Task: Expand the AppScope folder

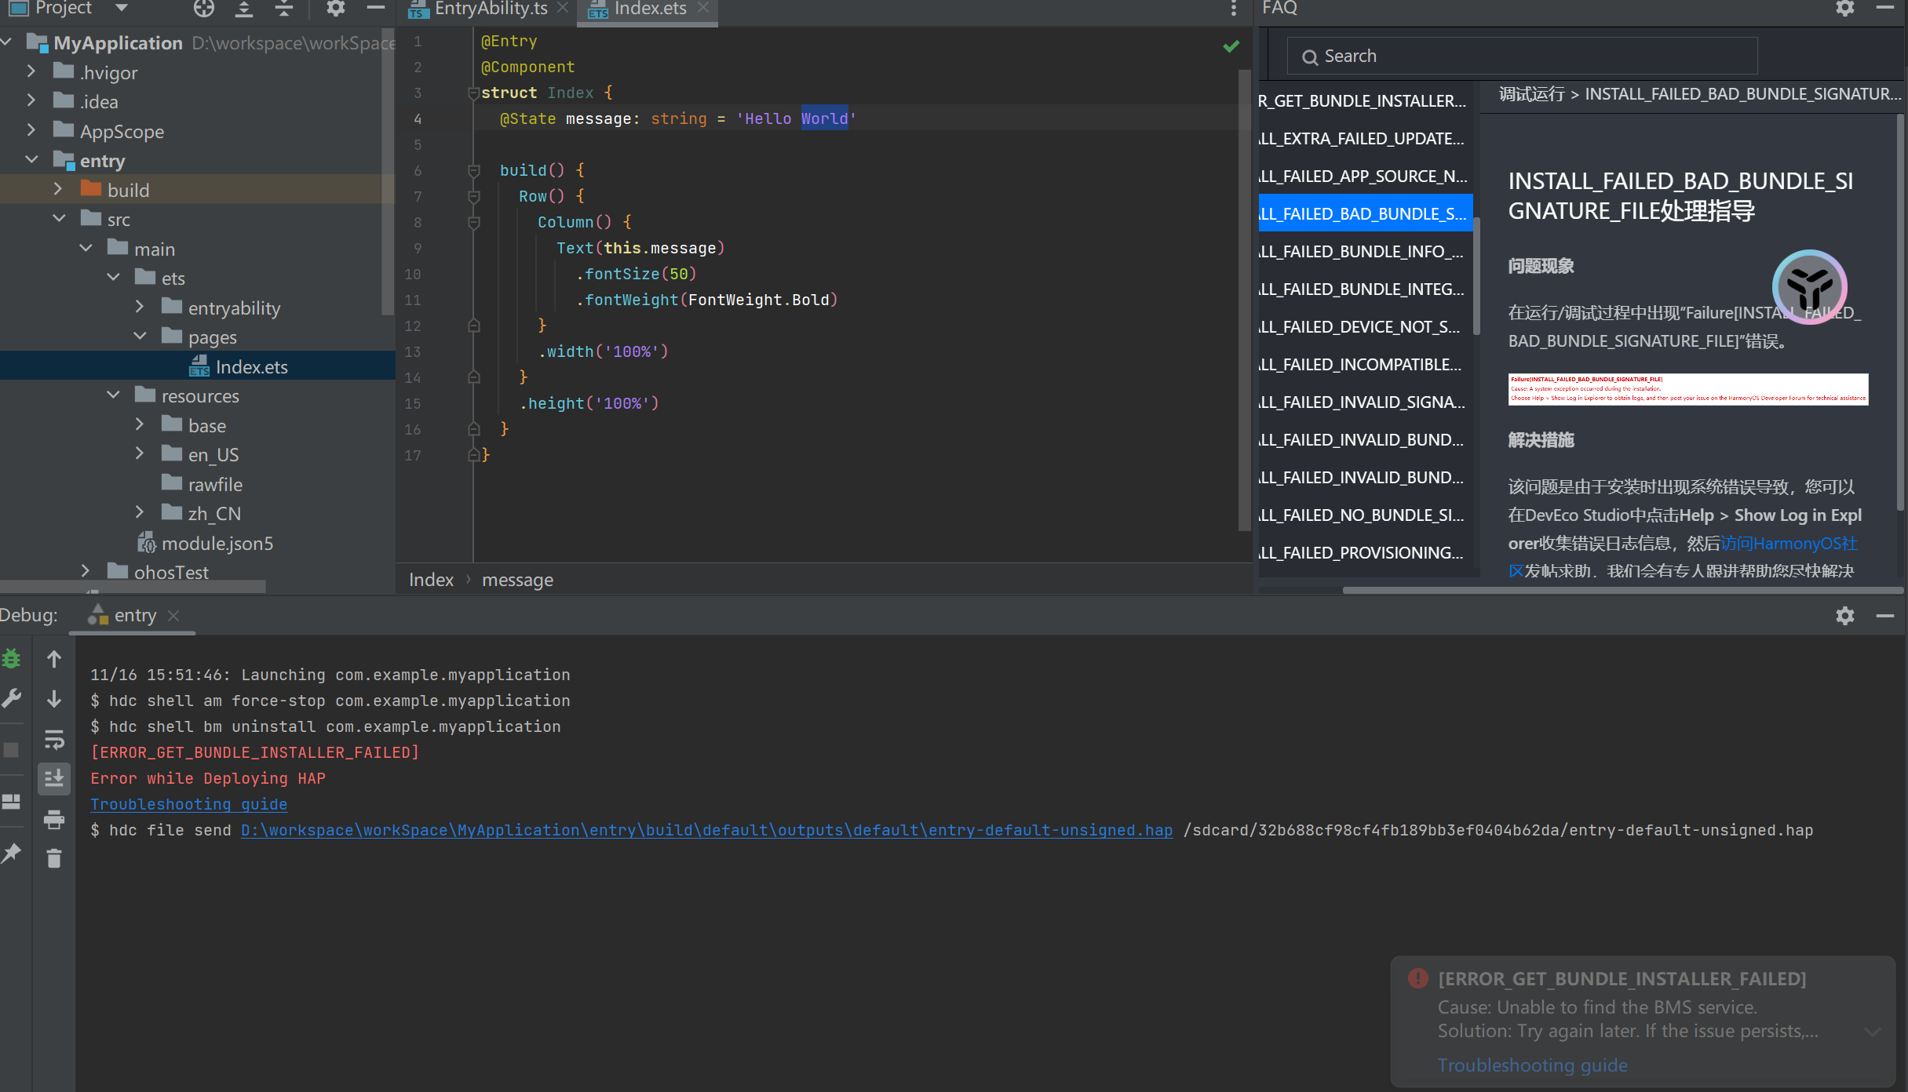Action: pos(31,130)
